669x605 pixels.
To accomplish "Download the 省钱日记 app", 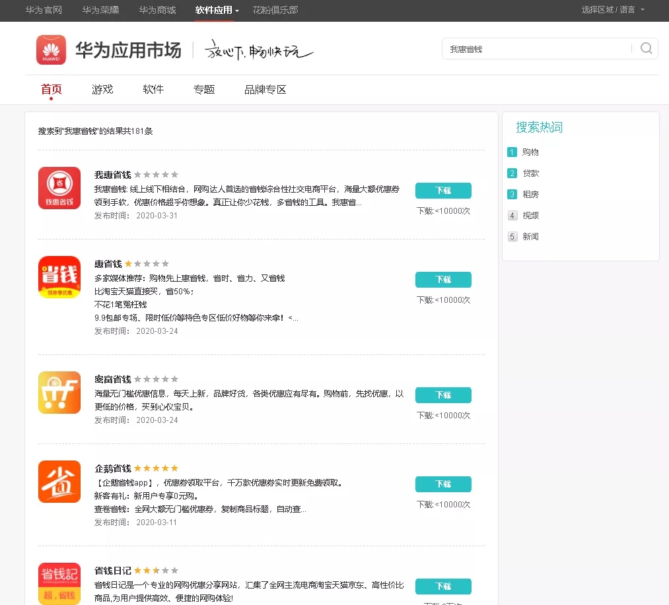I will coord(443,587).
